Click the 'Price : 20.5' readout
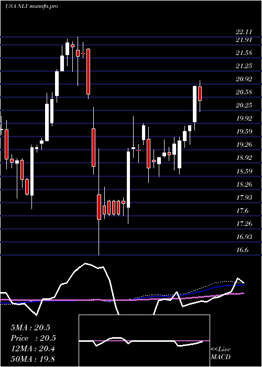This screenshot has width=262, height=367. tap(34, 338)
